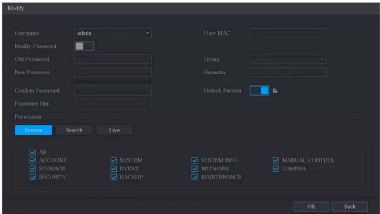The image size is (380, 214).
Task: Uncheck the BACKUP permission
Action: pyautogui.click(x=114, y=177)
